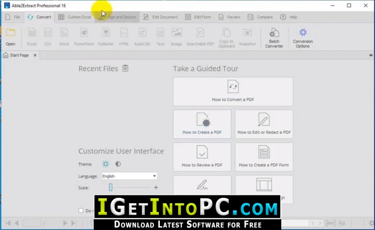Start the How to Create a PDF tour
The width and height of the screenshot is (375, 230).
tap(202, 124)
